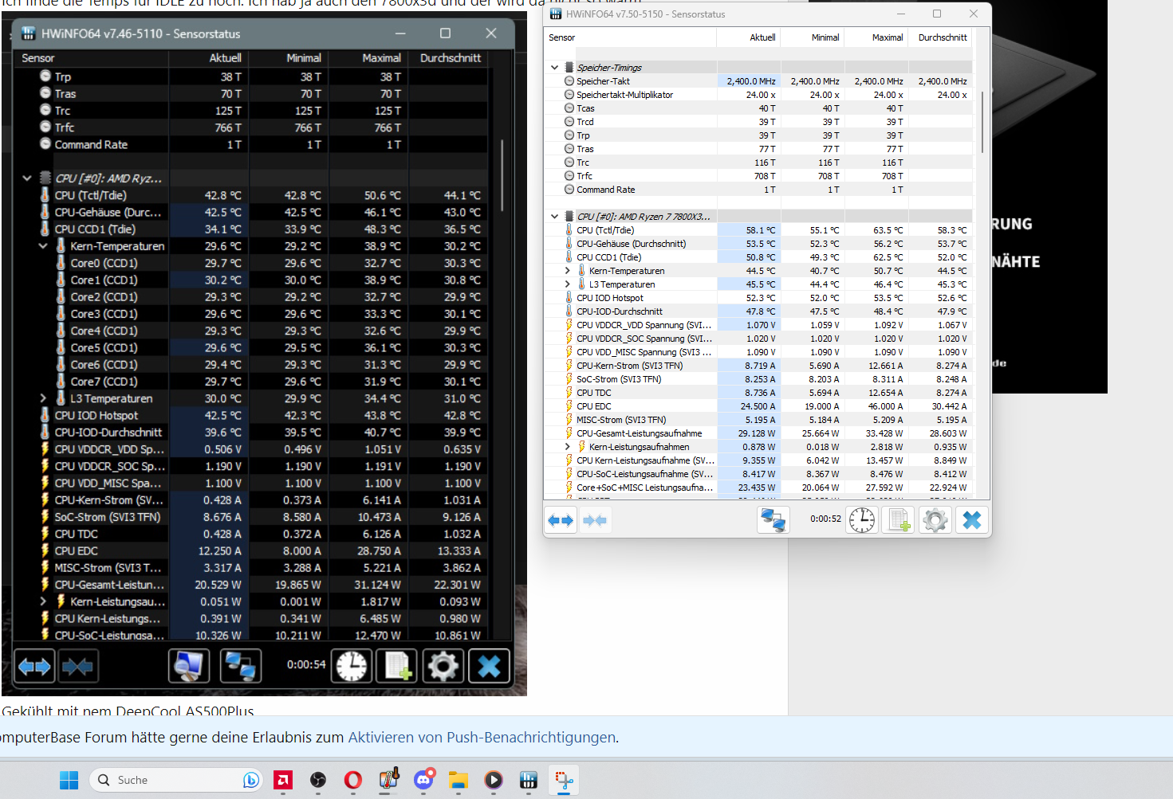Expand Kern-Temperaturen in the light HWiNFO v7.50 window
Image resolution: width=1173 pixels, height=799 pixels.
click(x=567, y=271)
